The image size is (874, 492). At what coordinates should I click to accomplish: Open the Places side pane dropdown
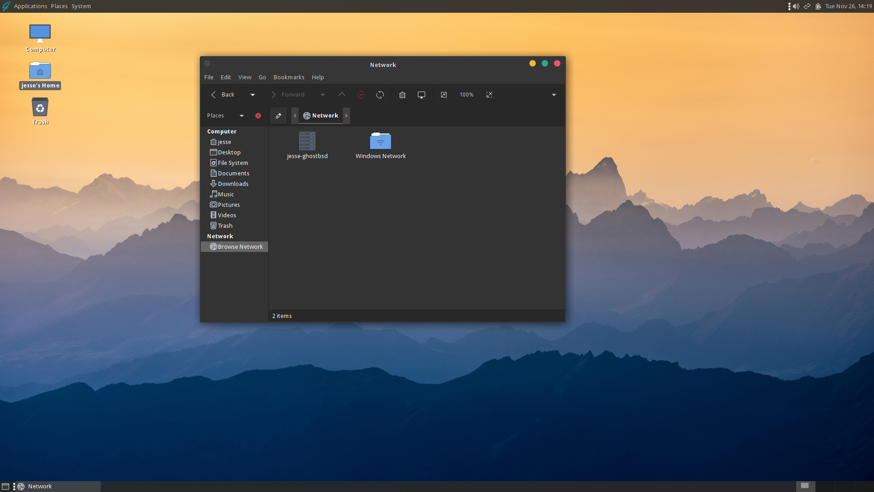(242, 116)
